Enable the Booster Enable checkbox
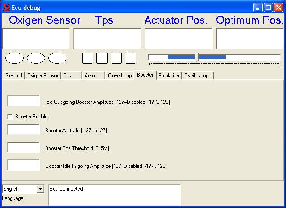Screen dimensions: 286x208 click(x=10, y=117)
